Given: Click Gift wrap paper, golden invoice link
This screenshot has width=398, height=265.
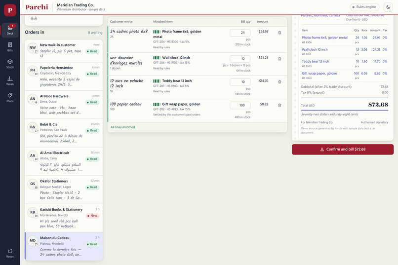Looking at the screenshot, I should point(319,74).
